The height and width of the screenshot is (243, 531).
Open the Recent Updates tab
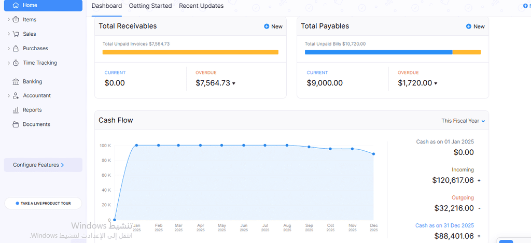[x=201, y=6]
